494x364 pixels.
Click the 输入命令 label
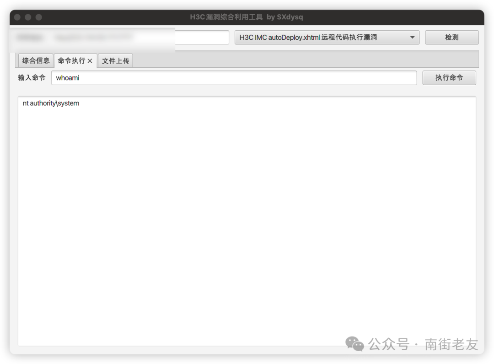coord(32,78)
